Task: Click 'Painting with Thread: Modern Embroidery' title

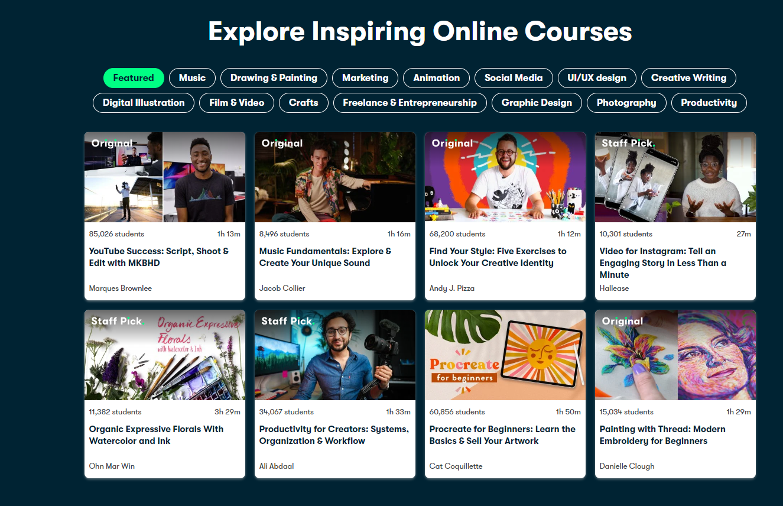Action: [x=662, y=435]
